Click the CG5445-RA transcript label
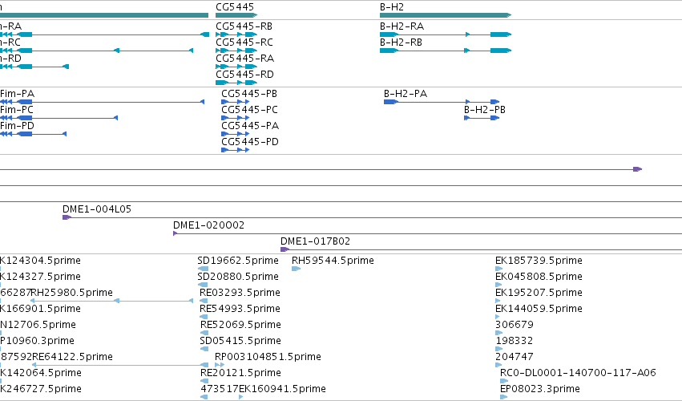 click(x=245, y=59)
